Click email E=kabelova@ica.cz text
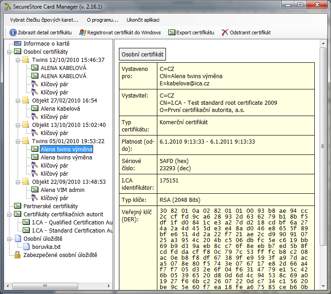 click(184, 83)
